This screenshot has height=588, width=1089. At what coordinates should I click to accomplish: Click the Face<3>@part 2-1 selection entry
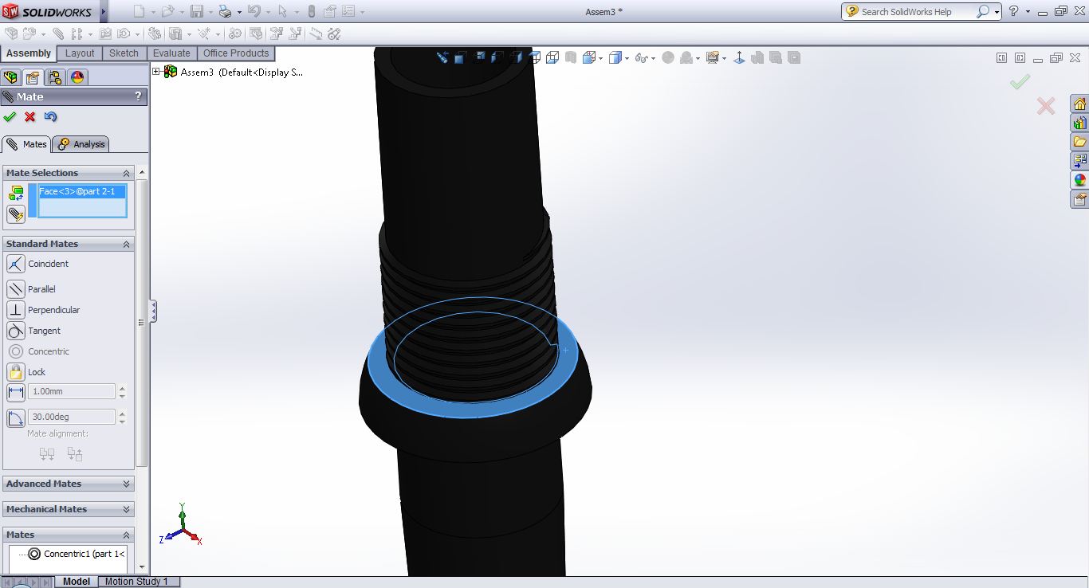77,191
